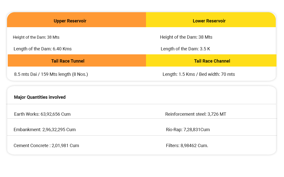This screenshot has width=284, height=177.
Task: Select the Earth Works quantity row
Action: pyautogui.click(x=42, y=114)
